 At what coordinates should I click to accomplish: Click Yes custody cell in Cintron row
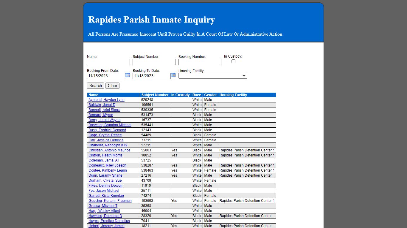click(181, 155)
